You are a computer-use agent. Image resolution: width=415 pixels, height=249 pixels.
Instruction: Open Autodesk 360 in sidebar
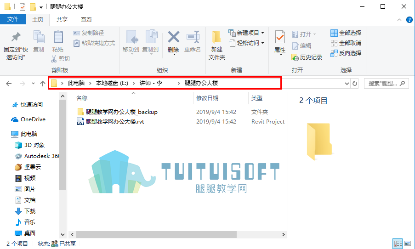37,156
